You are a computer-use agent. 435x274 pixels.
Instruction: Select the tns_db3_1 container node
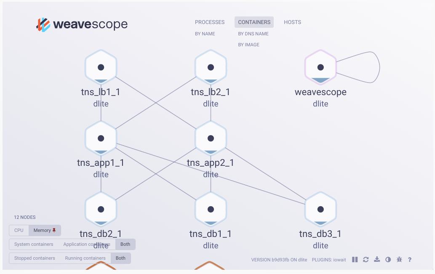pos(320,209)
